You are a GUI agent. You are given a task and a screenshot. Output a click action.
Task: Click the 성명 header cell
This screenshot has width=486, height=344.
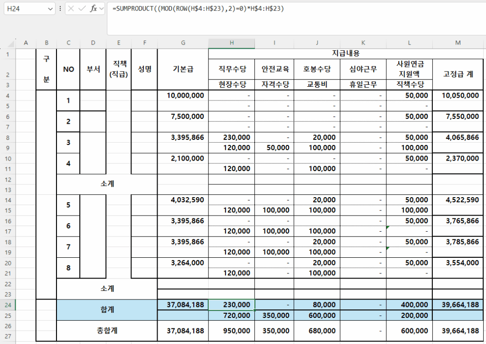144,69
